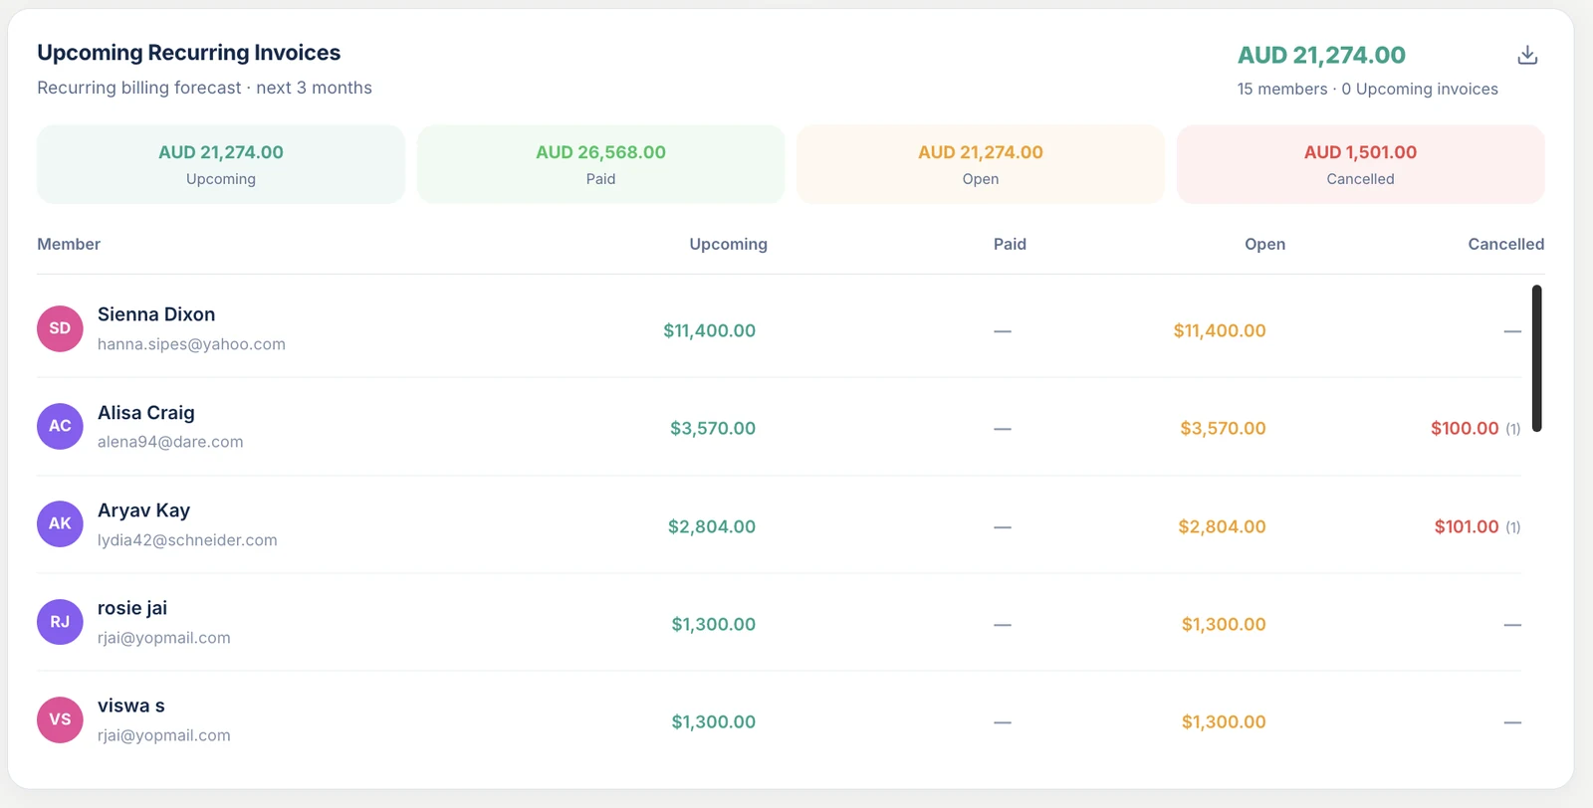Select the Open AUD 21,274.00 summary card

pos(981,164)
